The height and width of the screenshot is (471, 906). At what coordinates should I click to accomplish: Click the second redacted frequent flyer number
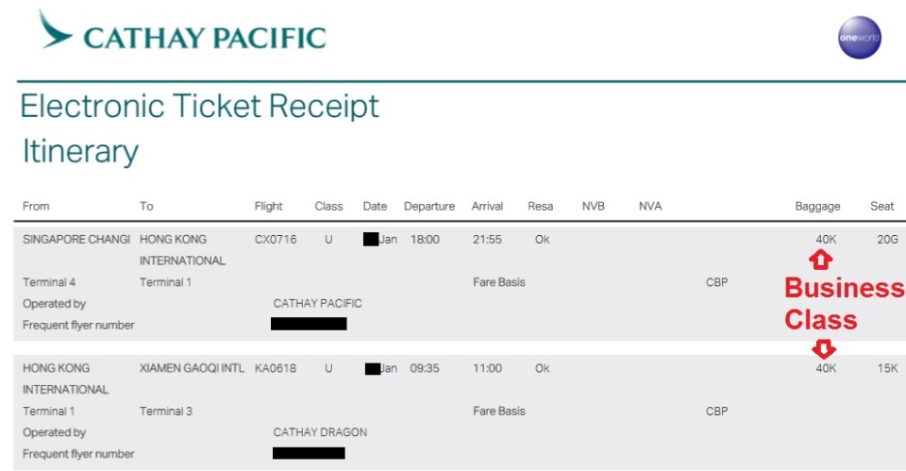point(309,453)
